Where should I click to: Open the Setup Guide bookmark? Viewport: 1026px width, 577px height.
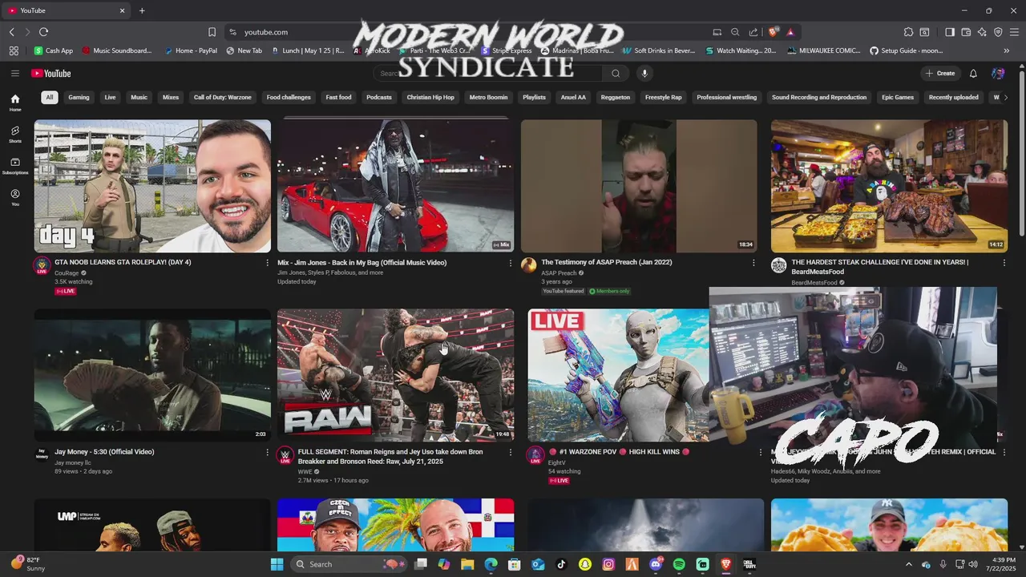[x=906, y=50]
